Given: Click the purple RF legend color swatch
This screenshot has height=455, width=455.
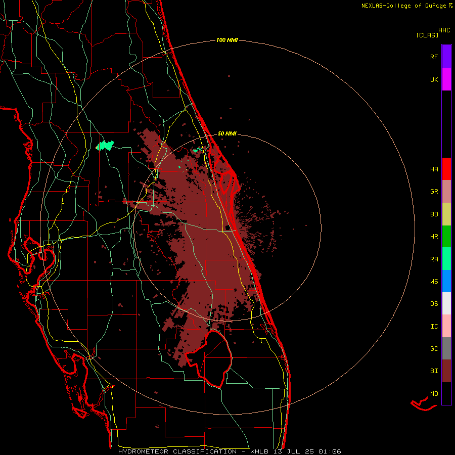Looking at the screenshot, I should tap(446, 56).
